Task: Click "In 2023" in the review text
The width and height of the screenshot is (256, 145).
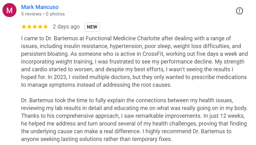Action: pyautogui.click(x=42, y=77)
